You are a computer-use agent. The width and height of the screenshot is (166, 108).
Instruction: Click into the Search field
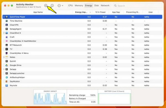(138, 6)
